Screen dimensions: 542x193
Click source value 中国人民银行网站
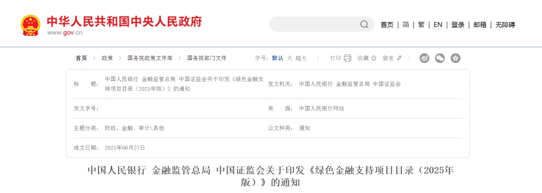click(322, 108)
